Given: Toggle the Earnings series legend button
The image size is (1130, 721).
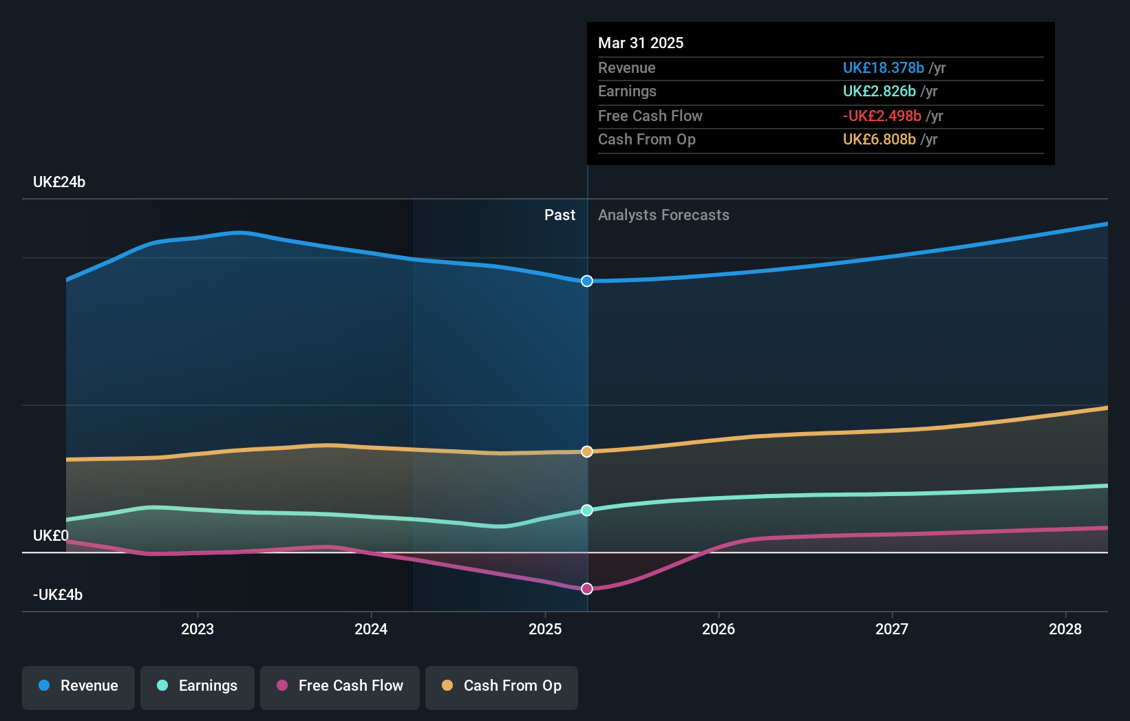Looking at the screenshot, I should pyautogui.click(x=198, y=687).
